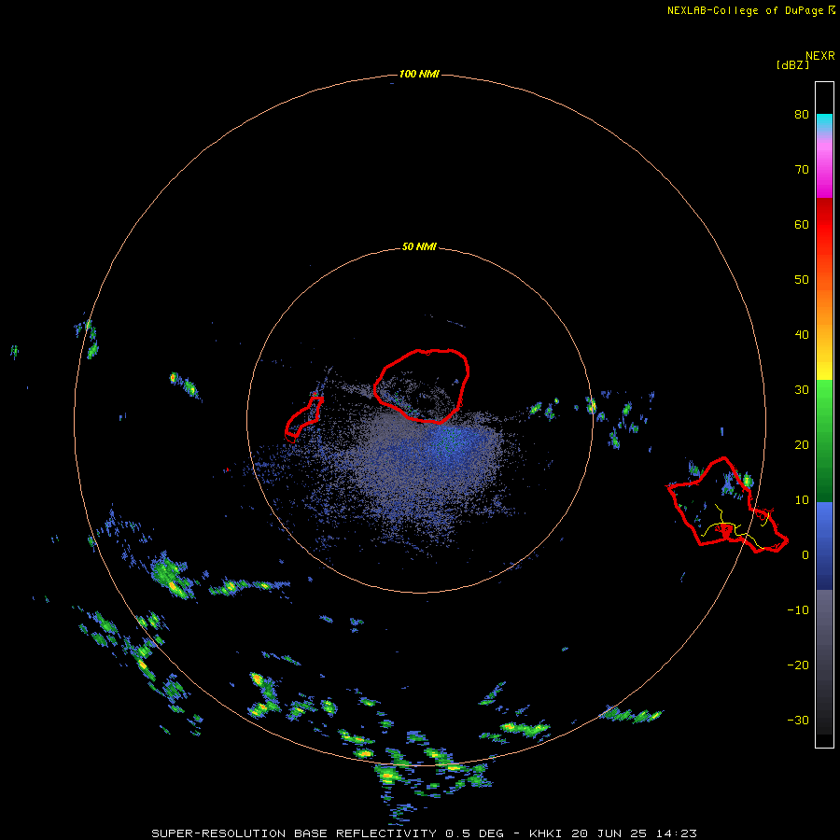The height and width of the screenshot is (840, 840).
Task: Click the 50 NMI range ring label
Action: click(419, 246)
